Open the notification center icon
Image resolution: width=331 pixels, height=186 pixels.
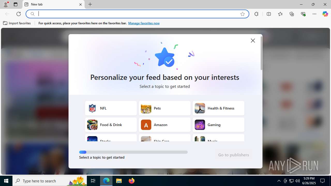322,181
